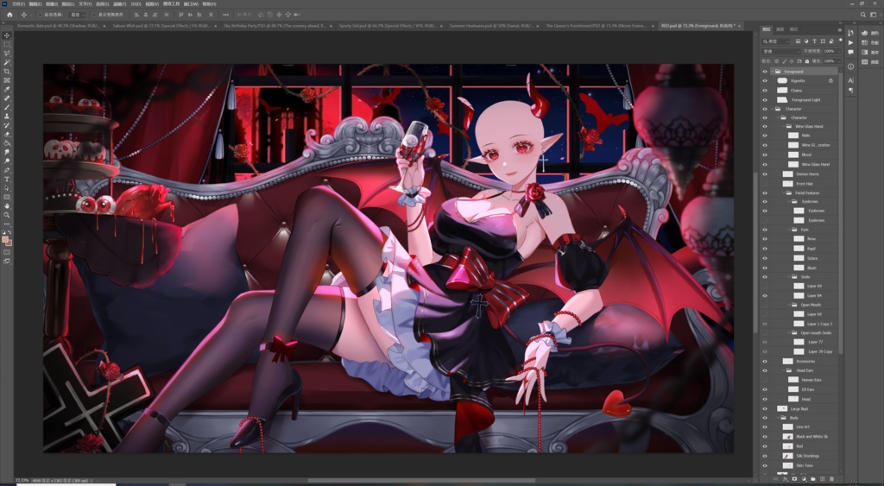This screenshot has height=486, width=884.
Task: Enable the auto-select checkbox in options bar
Action: pyautogui.click(x=40, y=15)
